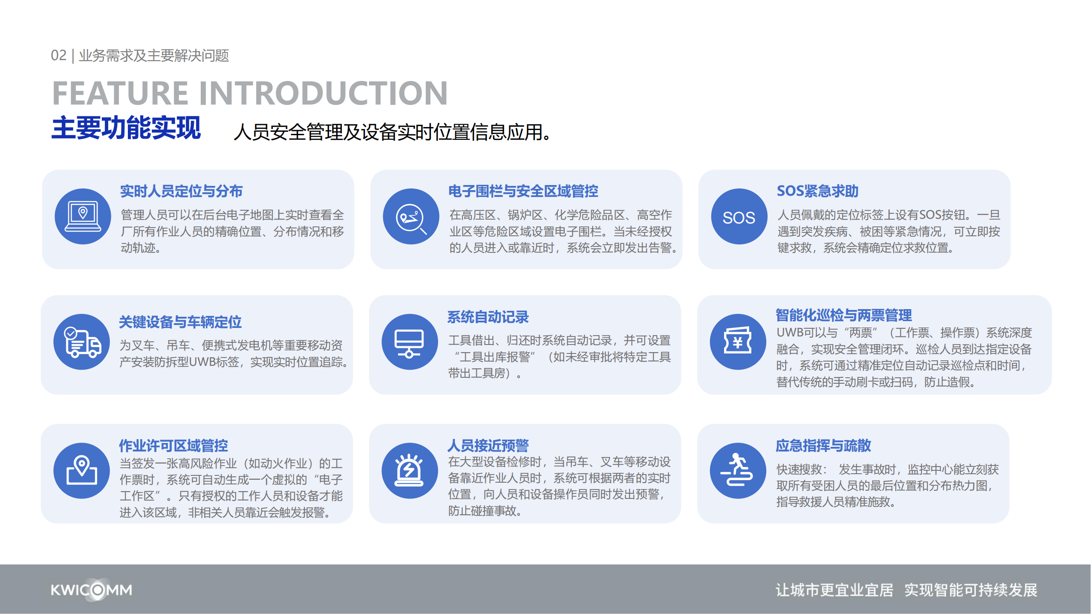Select the 实时人员定位与分布 heading
Image resolution: width=1091 pixels, height=614 pixels.
tap(181, 191)
